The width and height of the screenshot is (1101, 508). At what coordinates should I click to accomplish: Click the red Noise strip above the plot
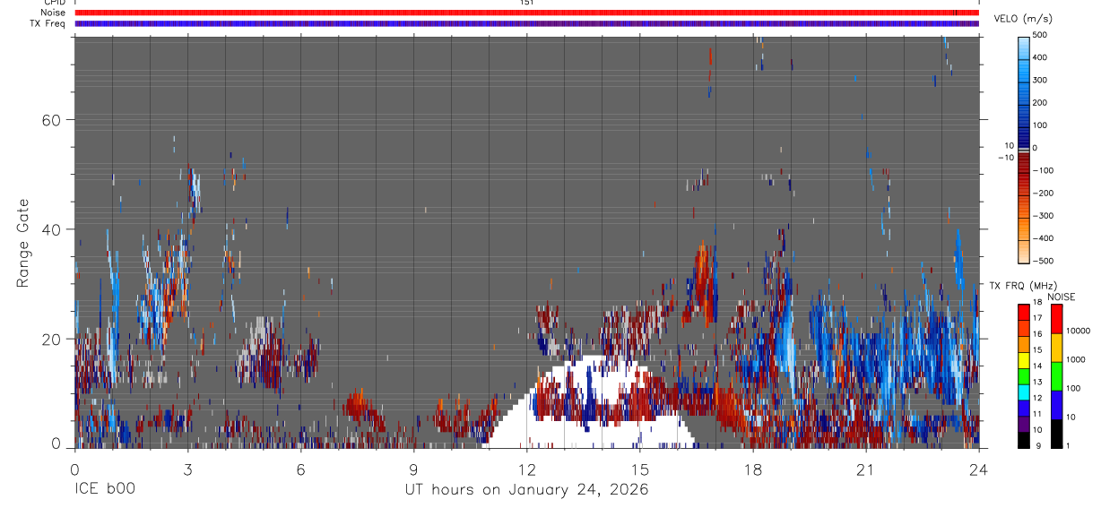tap(527, 13)
